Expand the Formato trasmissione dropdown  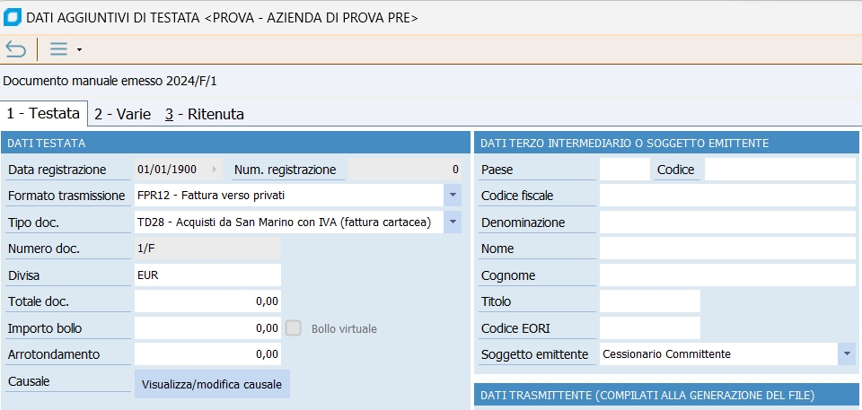[453, 196]
